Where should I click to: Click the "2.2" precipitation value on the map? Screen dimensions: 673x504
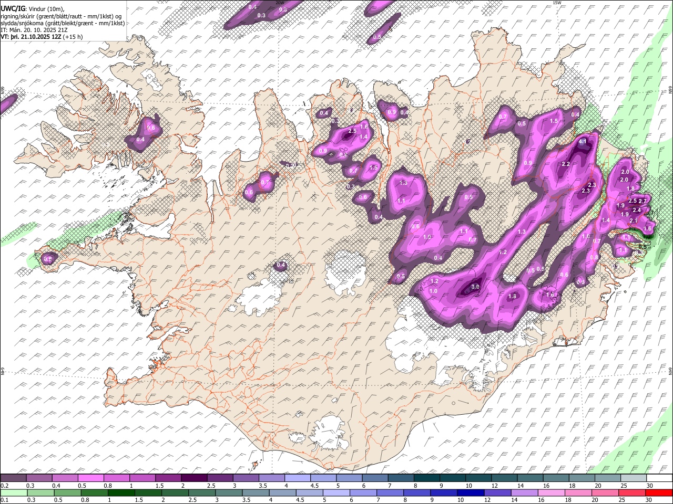coord(566,164)
